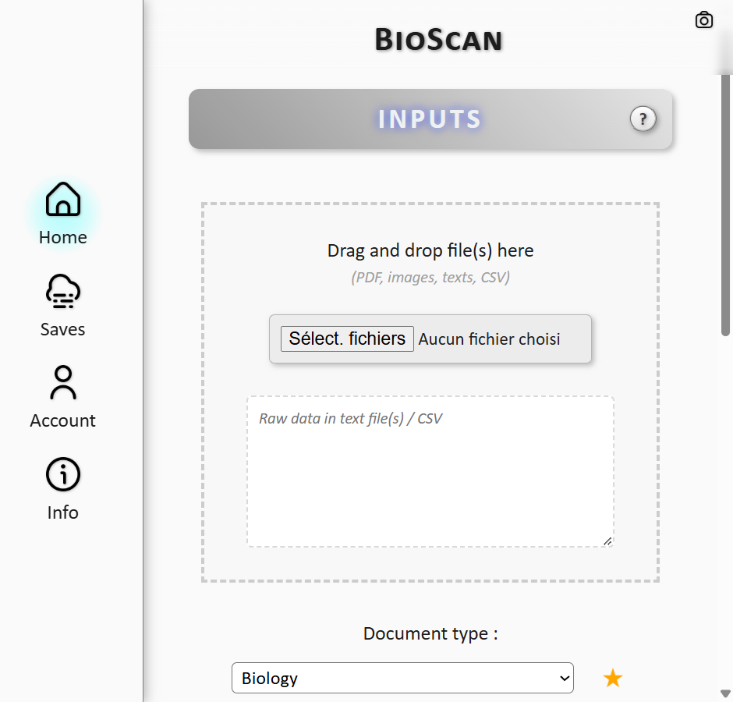
Task: Expand the document type list chevron
Action: [563, 678]
